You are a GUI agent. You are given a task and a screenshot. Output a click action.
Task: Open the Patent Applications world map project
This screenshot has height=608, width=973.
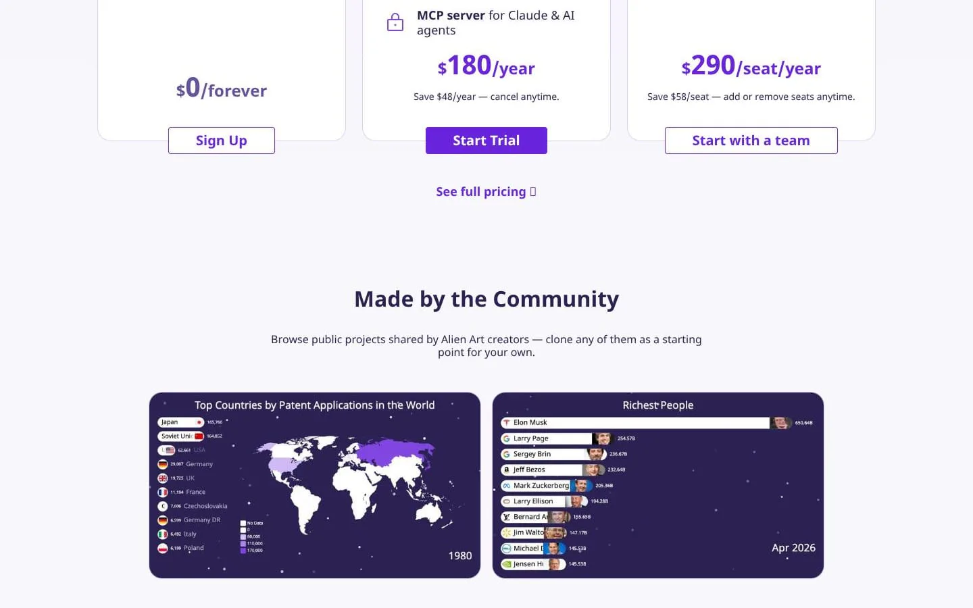coord(315,485)
